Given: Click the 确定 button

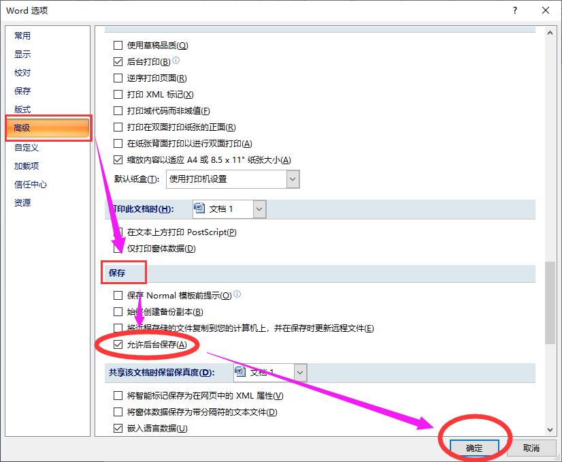Looking at the screenshot, I should [475, 448].
